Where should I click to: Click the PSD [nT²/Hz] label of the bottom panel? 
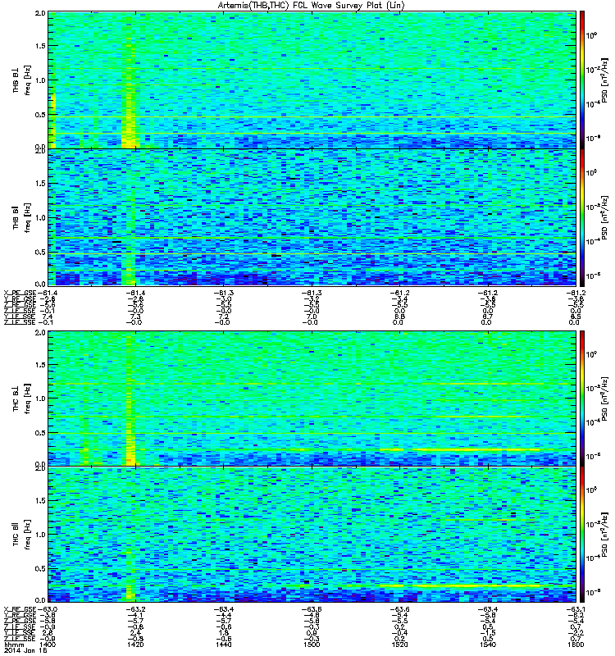[604, 535]
